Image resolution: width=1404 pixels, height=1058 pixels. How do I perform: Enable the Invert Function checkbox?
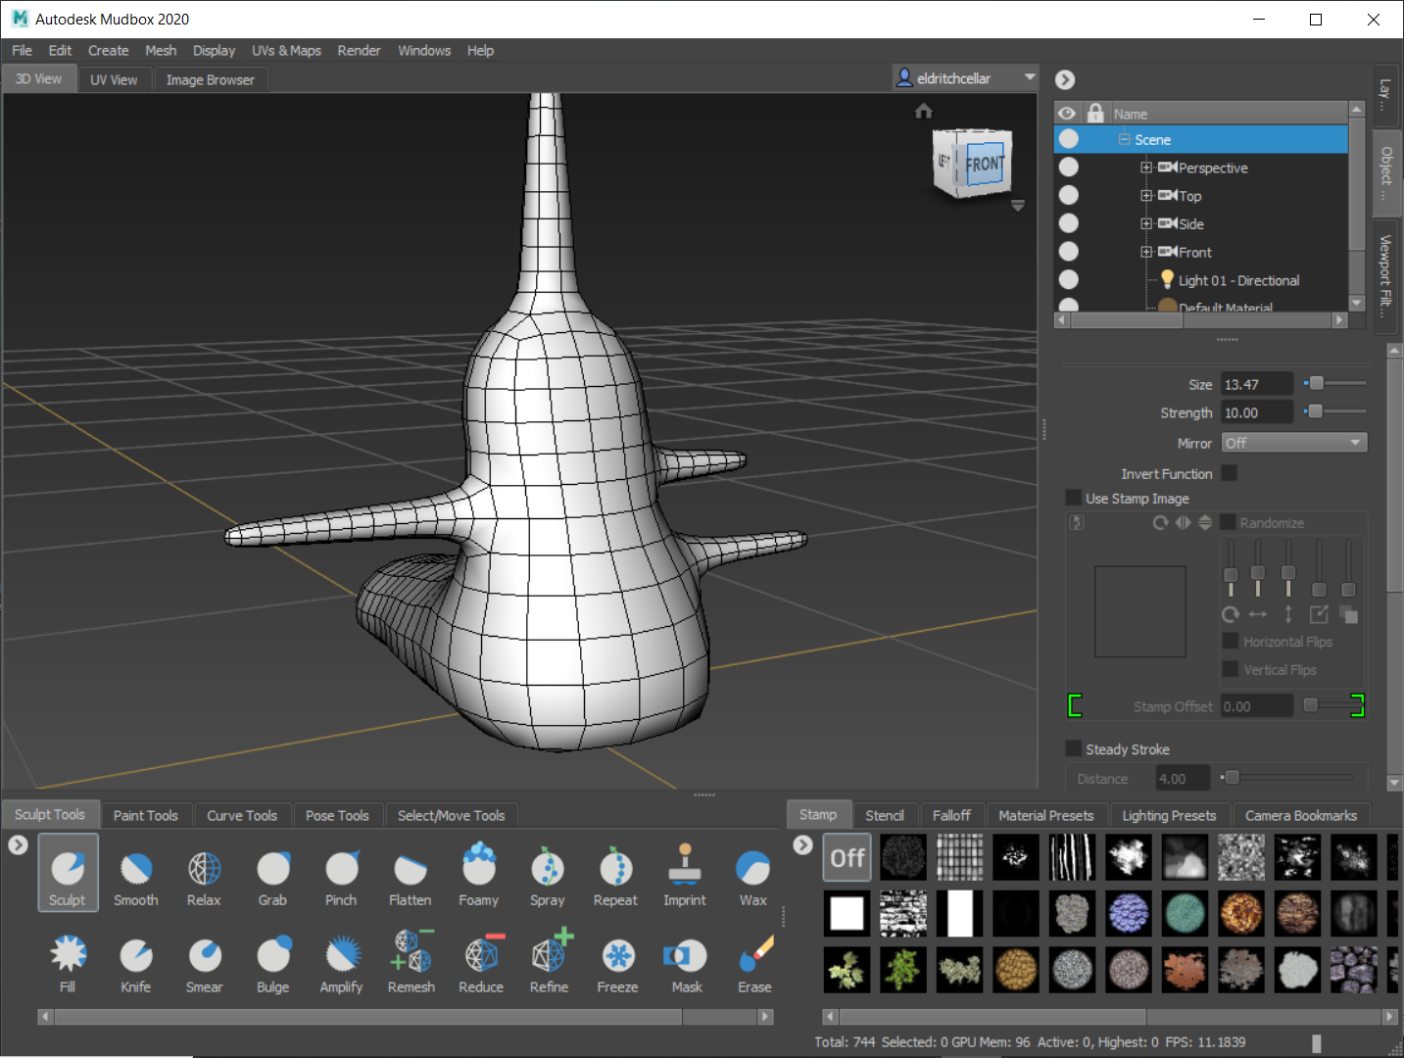1229,473
